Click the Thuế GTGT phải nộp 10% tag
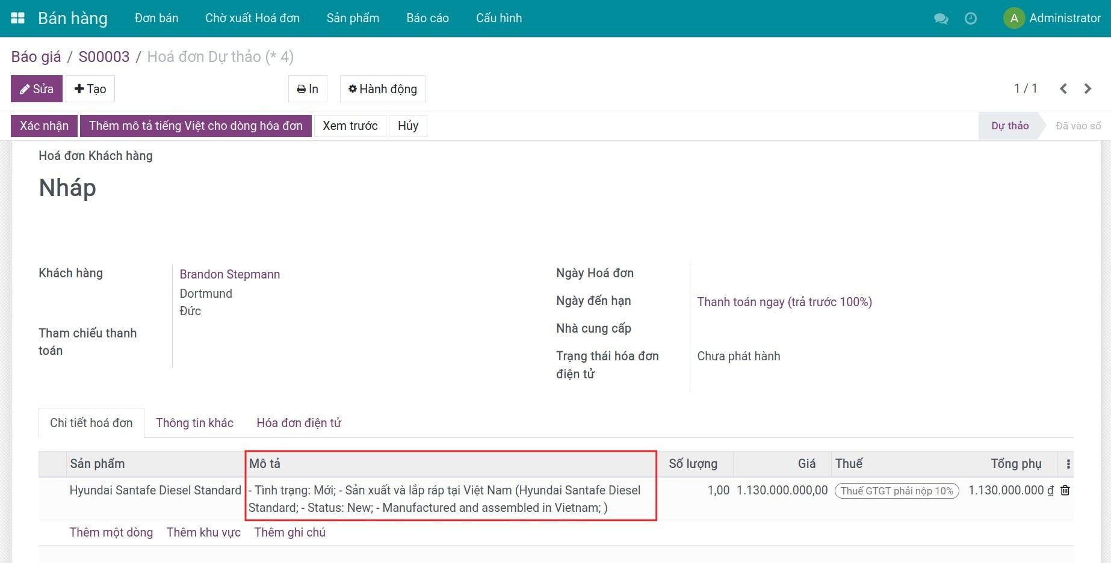 click(x=897, y=491)
